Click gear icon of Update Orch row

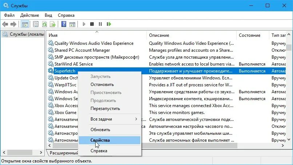pyautogui.click(x=51, y=78)
